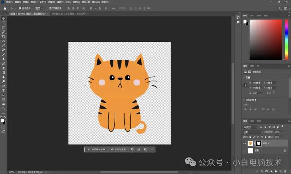Screen dimensions: 291x174
Task: Click the Add to Selection button in contextual bar
Action: coord(118,149)
